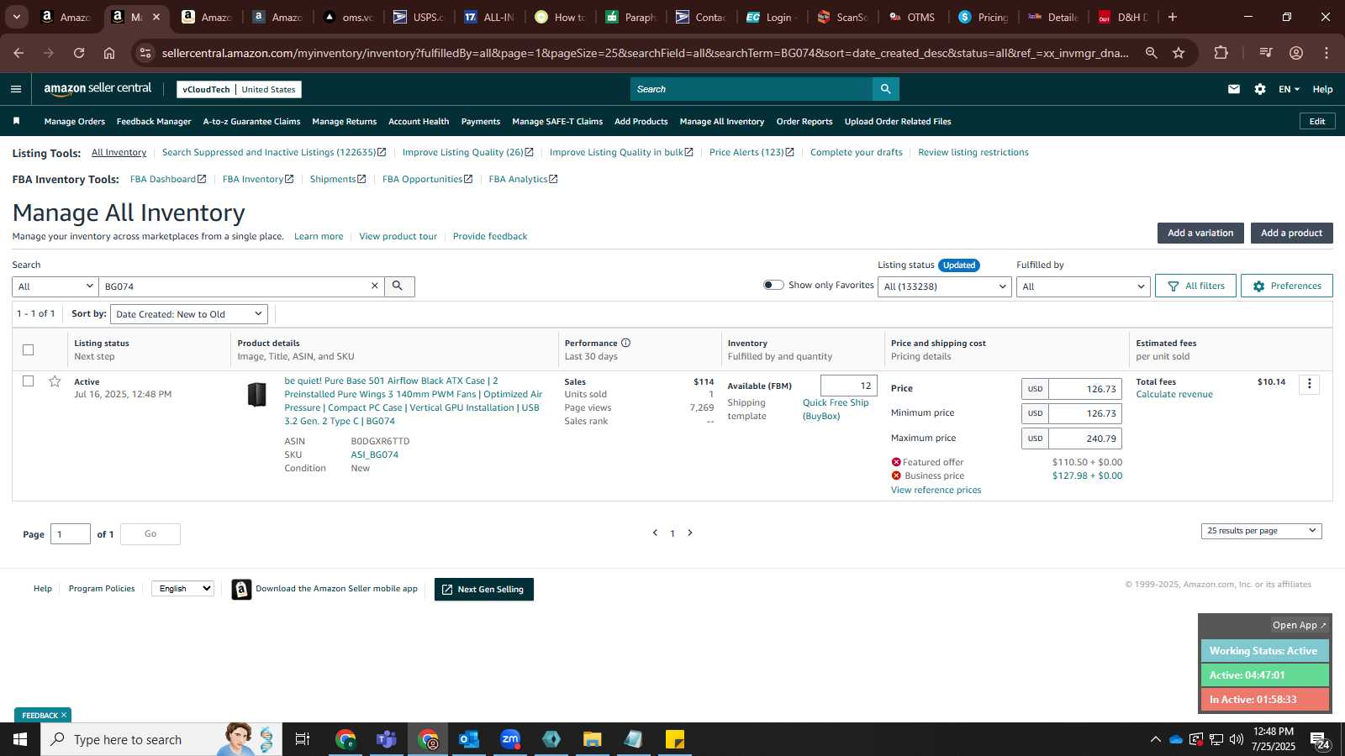Click the bookmark flag icon in nav bar

click(x=16, y=121)
